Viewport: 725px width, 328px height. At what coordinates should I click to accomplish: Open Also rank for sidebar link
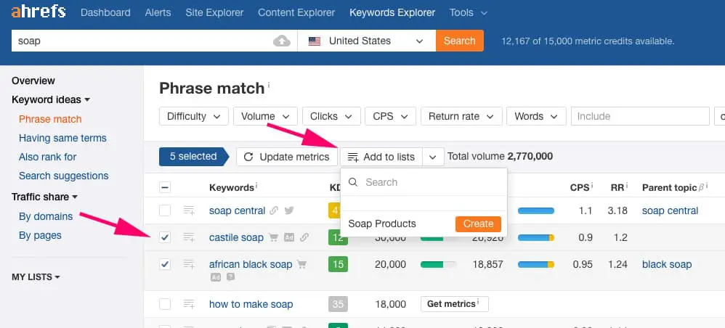pyautogui.click(x=48, y=157)
